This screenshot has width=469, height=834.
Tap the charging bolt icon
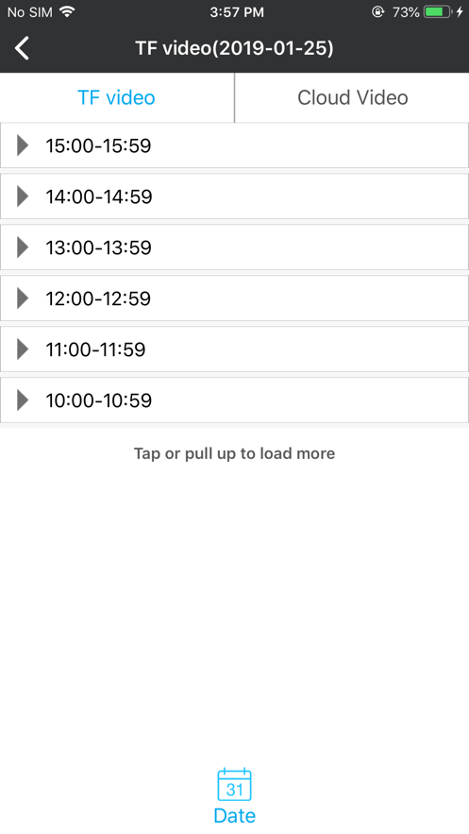point(460,11)
